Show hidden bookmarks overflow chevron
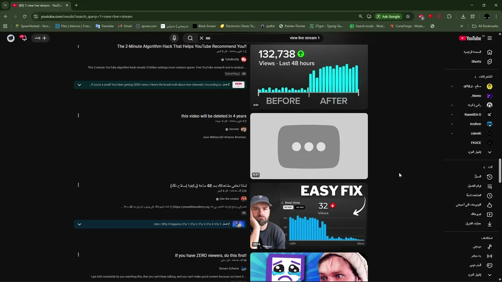Screen dimensions: 502x282 (x=462, y=26)
